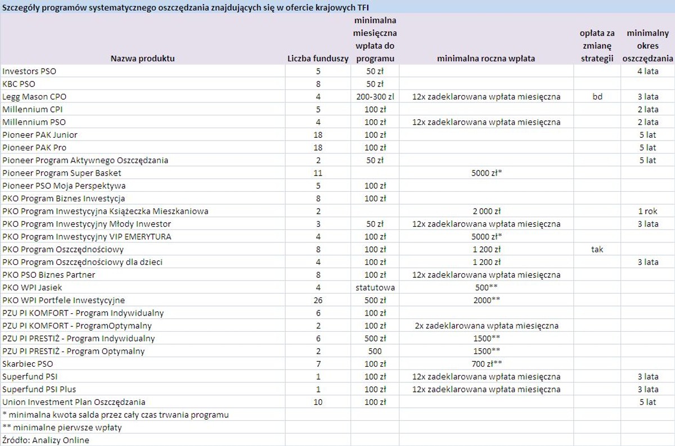
Task: Click the 'opłata za zmianę strategii' header
Action: (x=597, y=46)
